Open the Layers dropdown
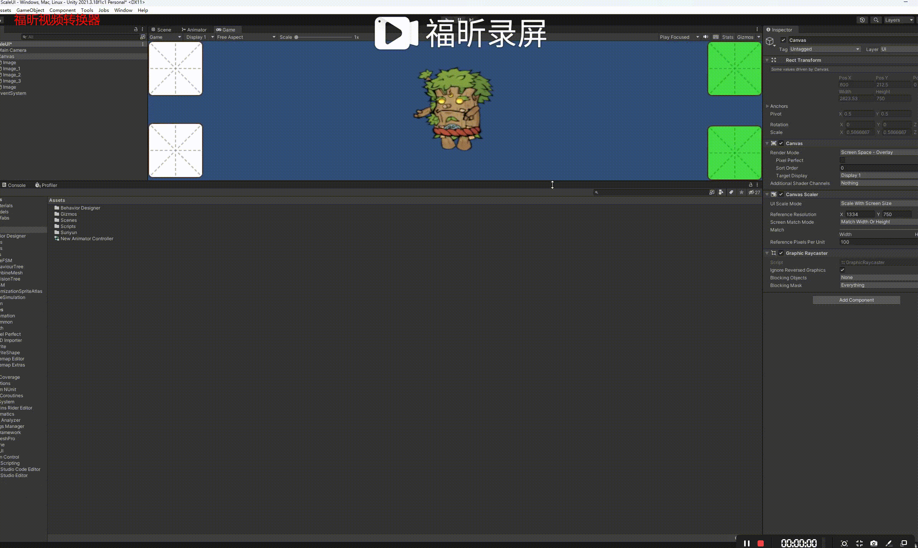918x548 pixels. coord(899,20)
